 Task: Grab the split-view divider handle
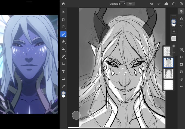[x=59, y=64]
